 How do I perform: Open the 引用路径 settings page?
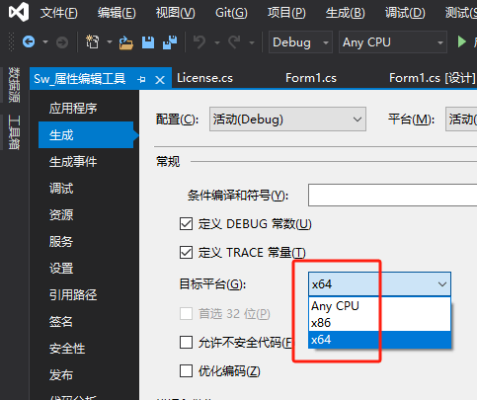pyautogui.click(x=73, y=294)
